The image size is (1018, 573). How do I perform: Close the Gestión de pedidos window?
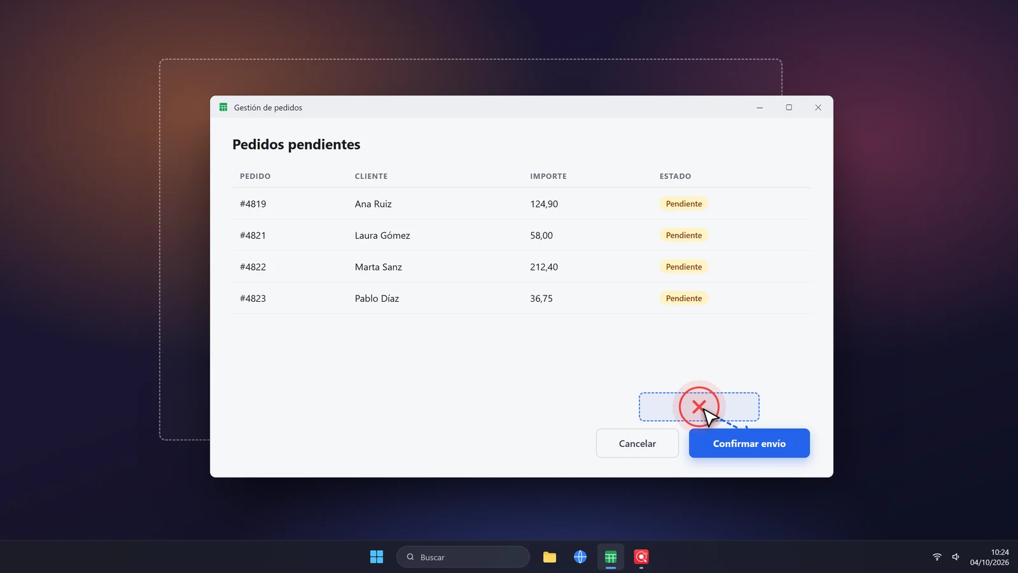point(818,108)
